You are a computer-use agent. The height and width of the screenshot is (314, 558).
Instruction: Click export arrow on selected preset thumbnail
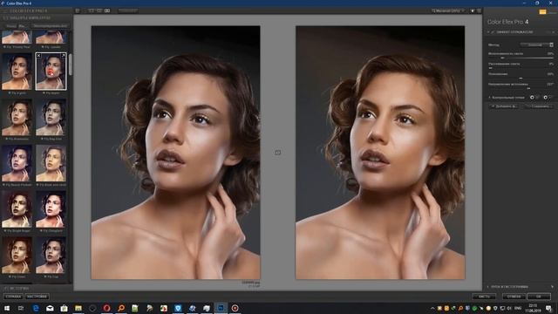pyautogui.click(x=63, y=56)
